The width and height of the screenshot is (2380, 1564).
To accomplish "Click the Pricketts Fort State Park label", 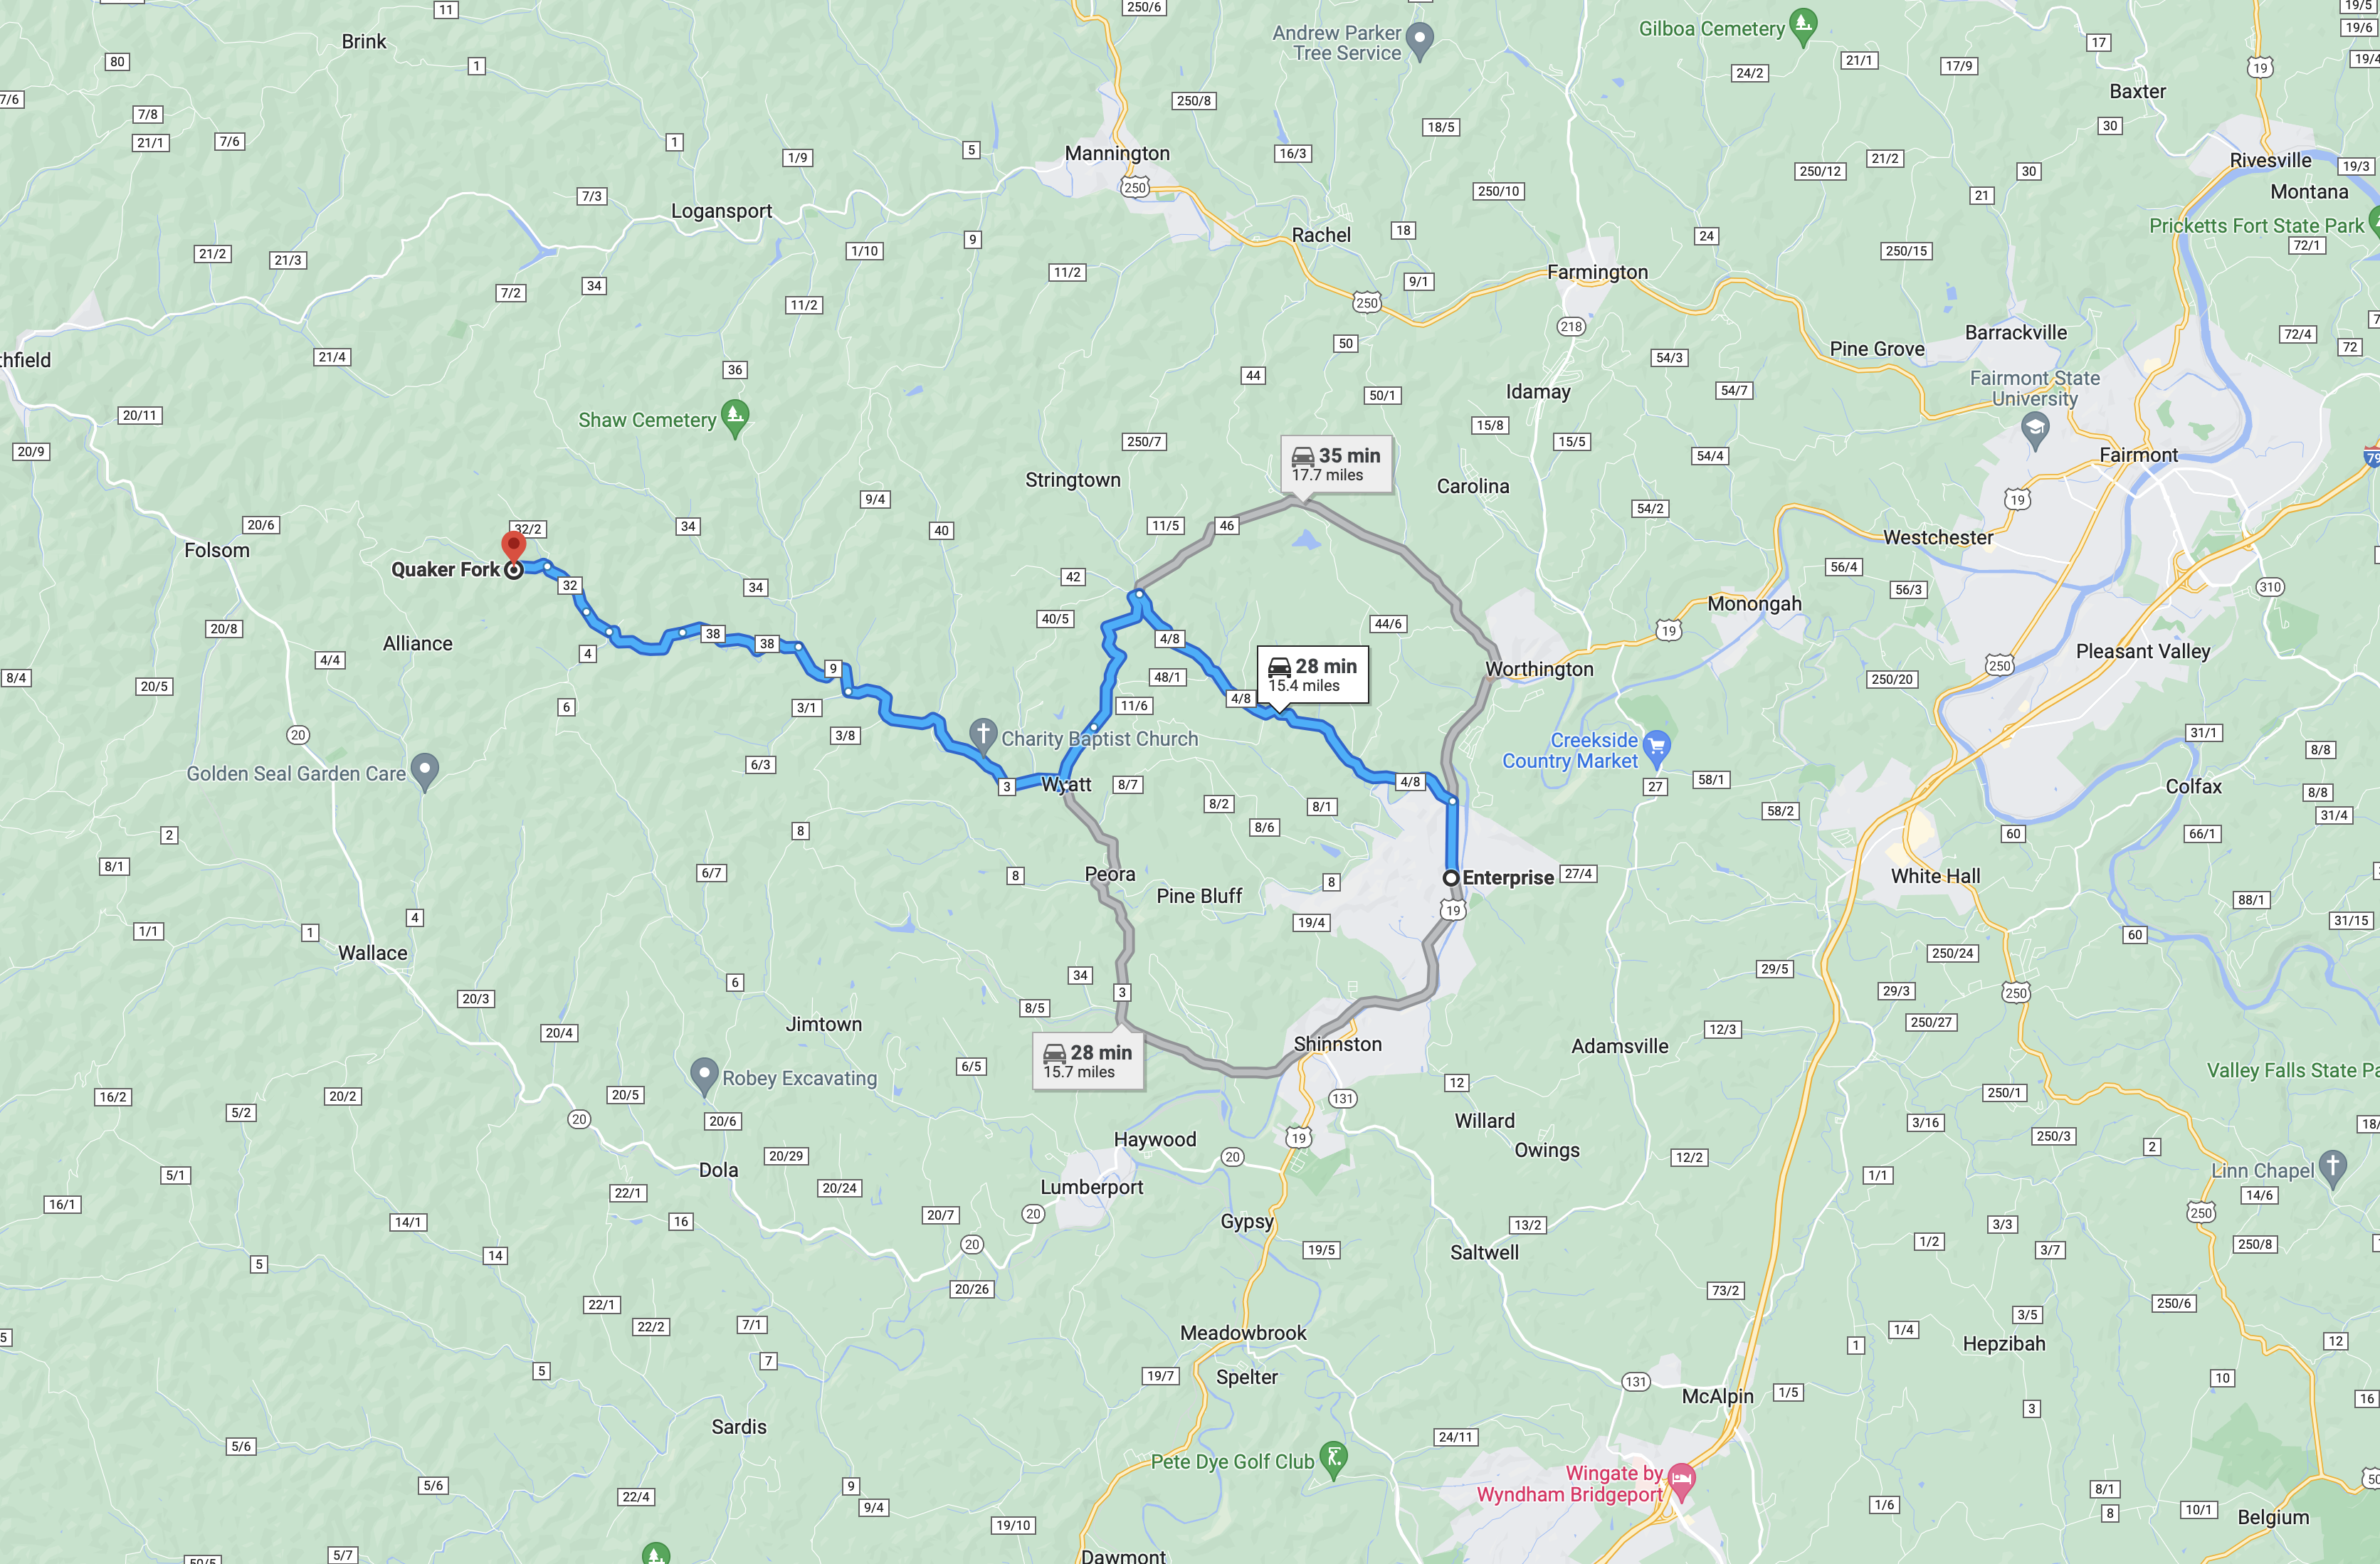I will [2257, 226].
